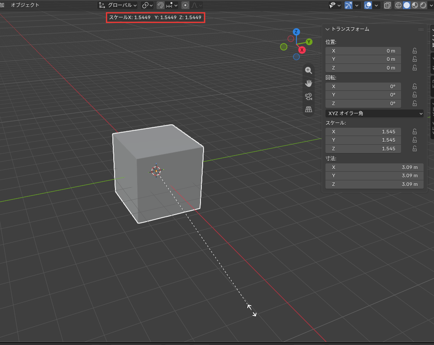Click the zoom magnifier viewport icon
The width and height of the screenshot is (434, 345).
coord(308,70)
